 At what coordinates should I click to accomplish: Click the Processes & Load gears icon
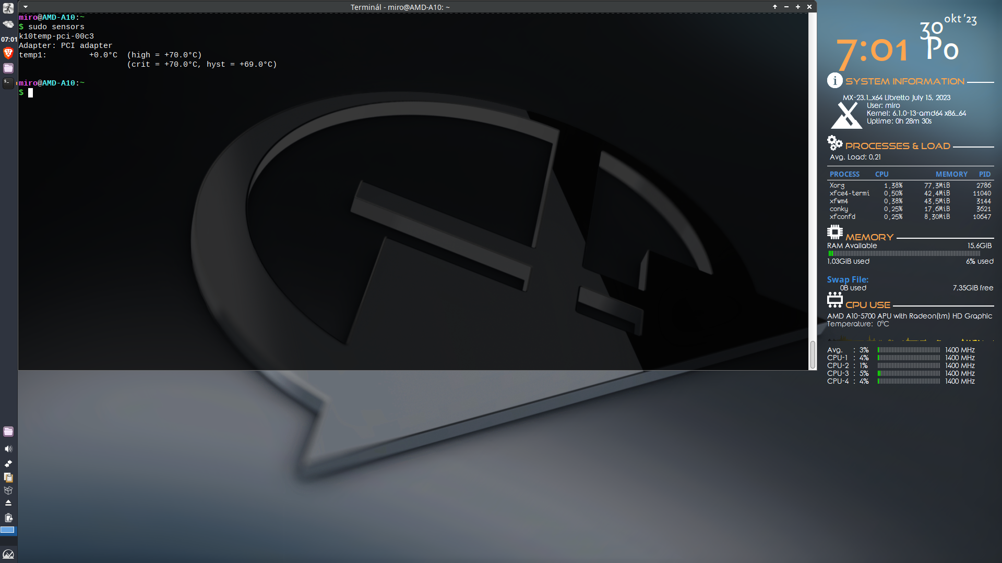pos(835,143)
